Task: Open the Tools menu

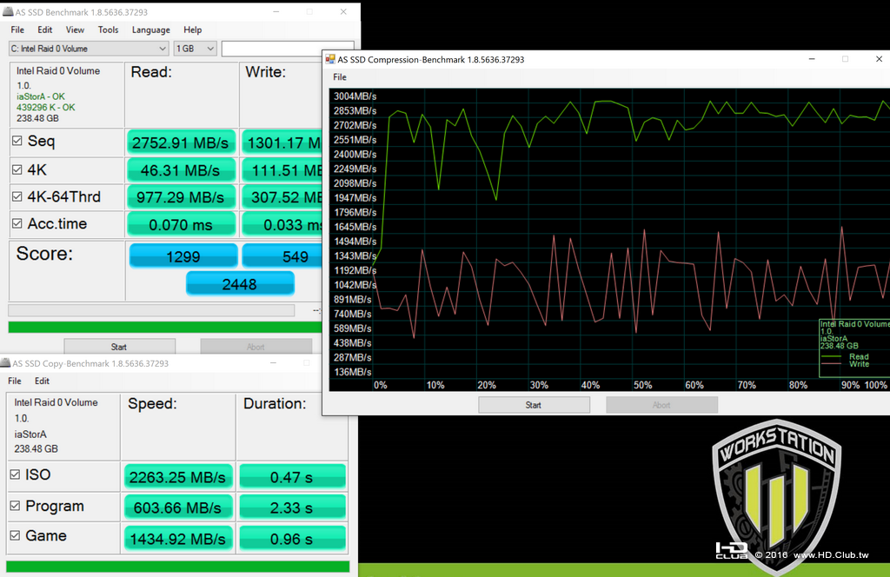Action: [x=108, y=30]
